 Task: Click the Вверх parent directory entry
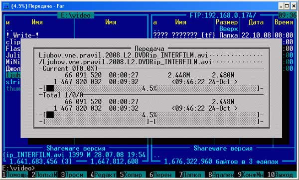point(228,29)
